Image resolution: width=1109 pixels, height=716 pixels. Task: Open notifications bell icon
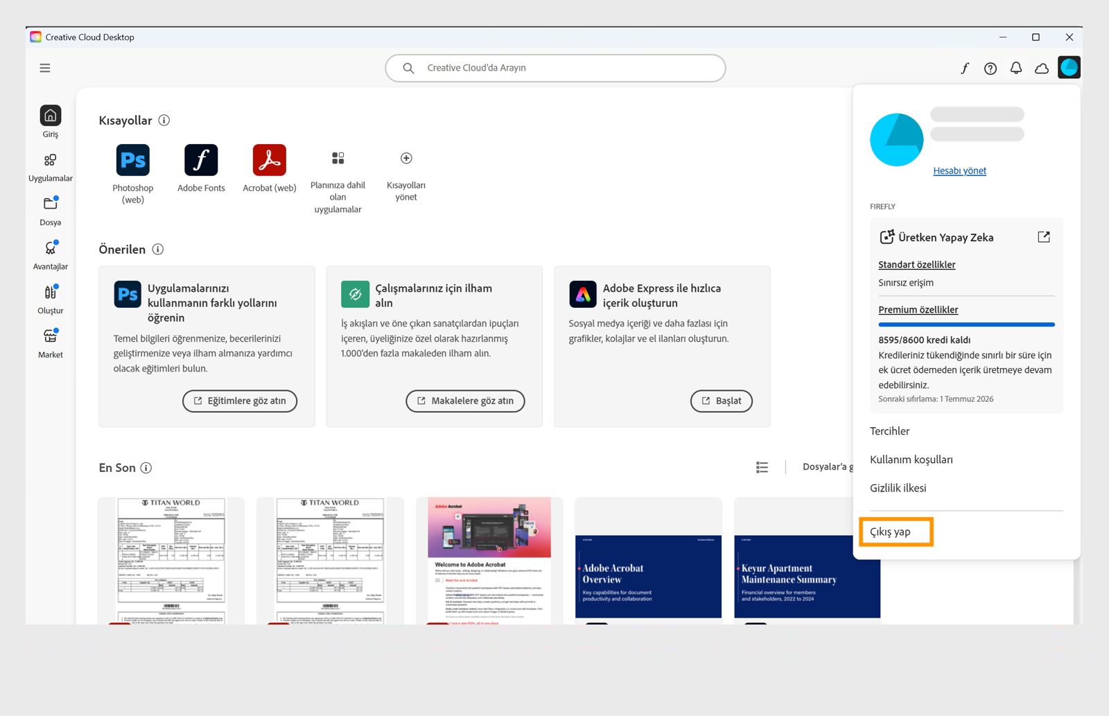coord(1016,68)
